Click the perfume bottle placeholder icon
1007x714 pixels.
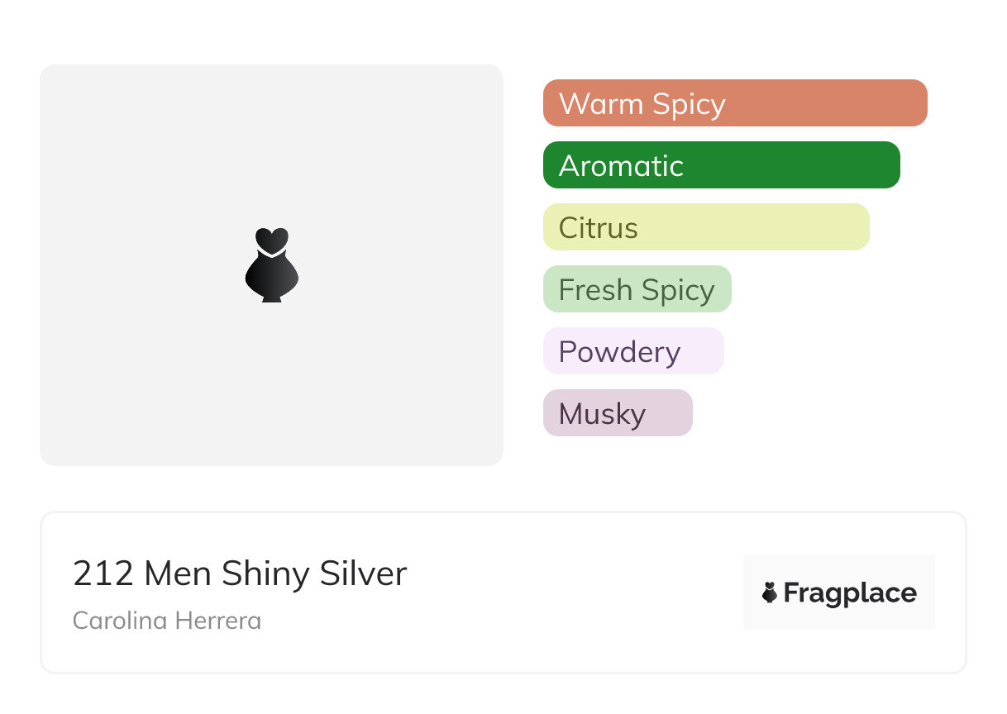[271, 264]
